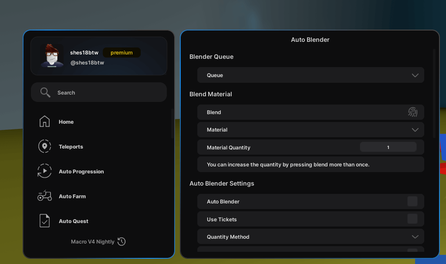
Task: Enable the Use Tickets checkbox
Action: pyautogui.click(x=412, y=219)
